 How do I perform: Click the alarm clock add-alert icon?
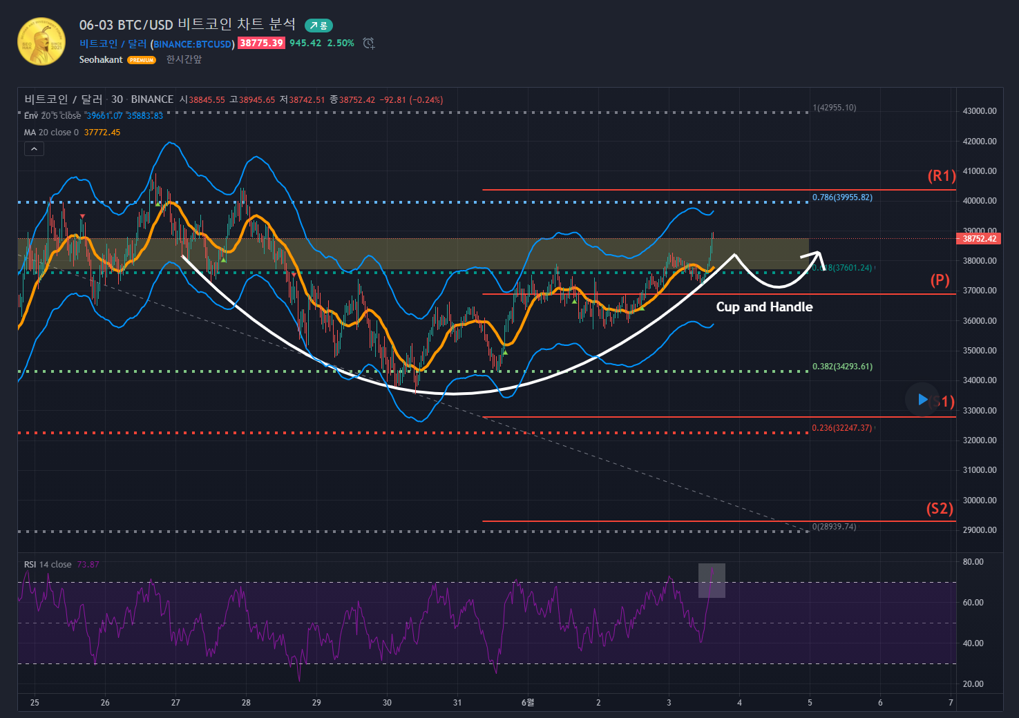(369, 43)
